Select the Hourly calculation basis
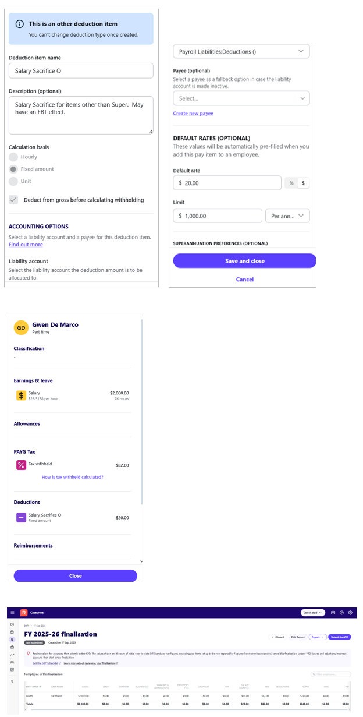 tap(13, 157)
